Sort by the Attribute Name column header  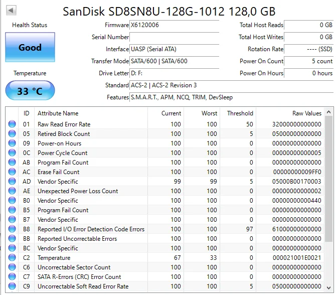[91, 113]
